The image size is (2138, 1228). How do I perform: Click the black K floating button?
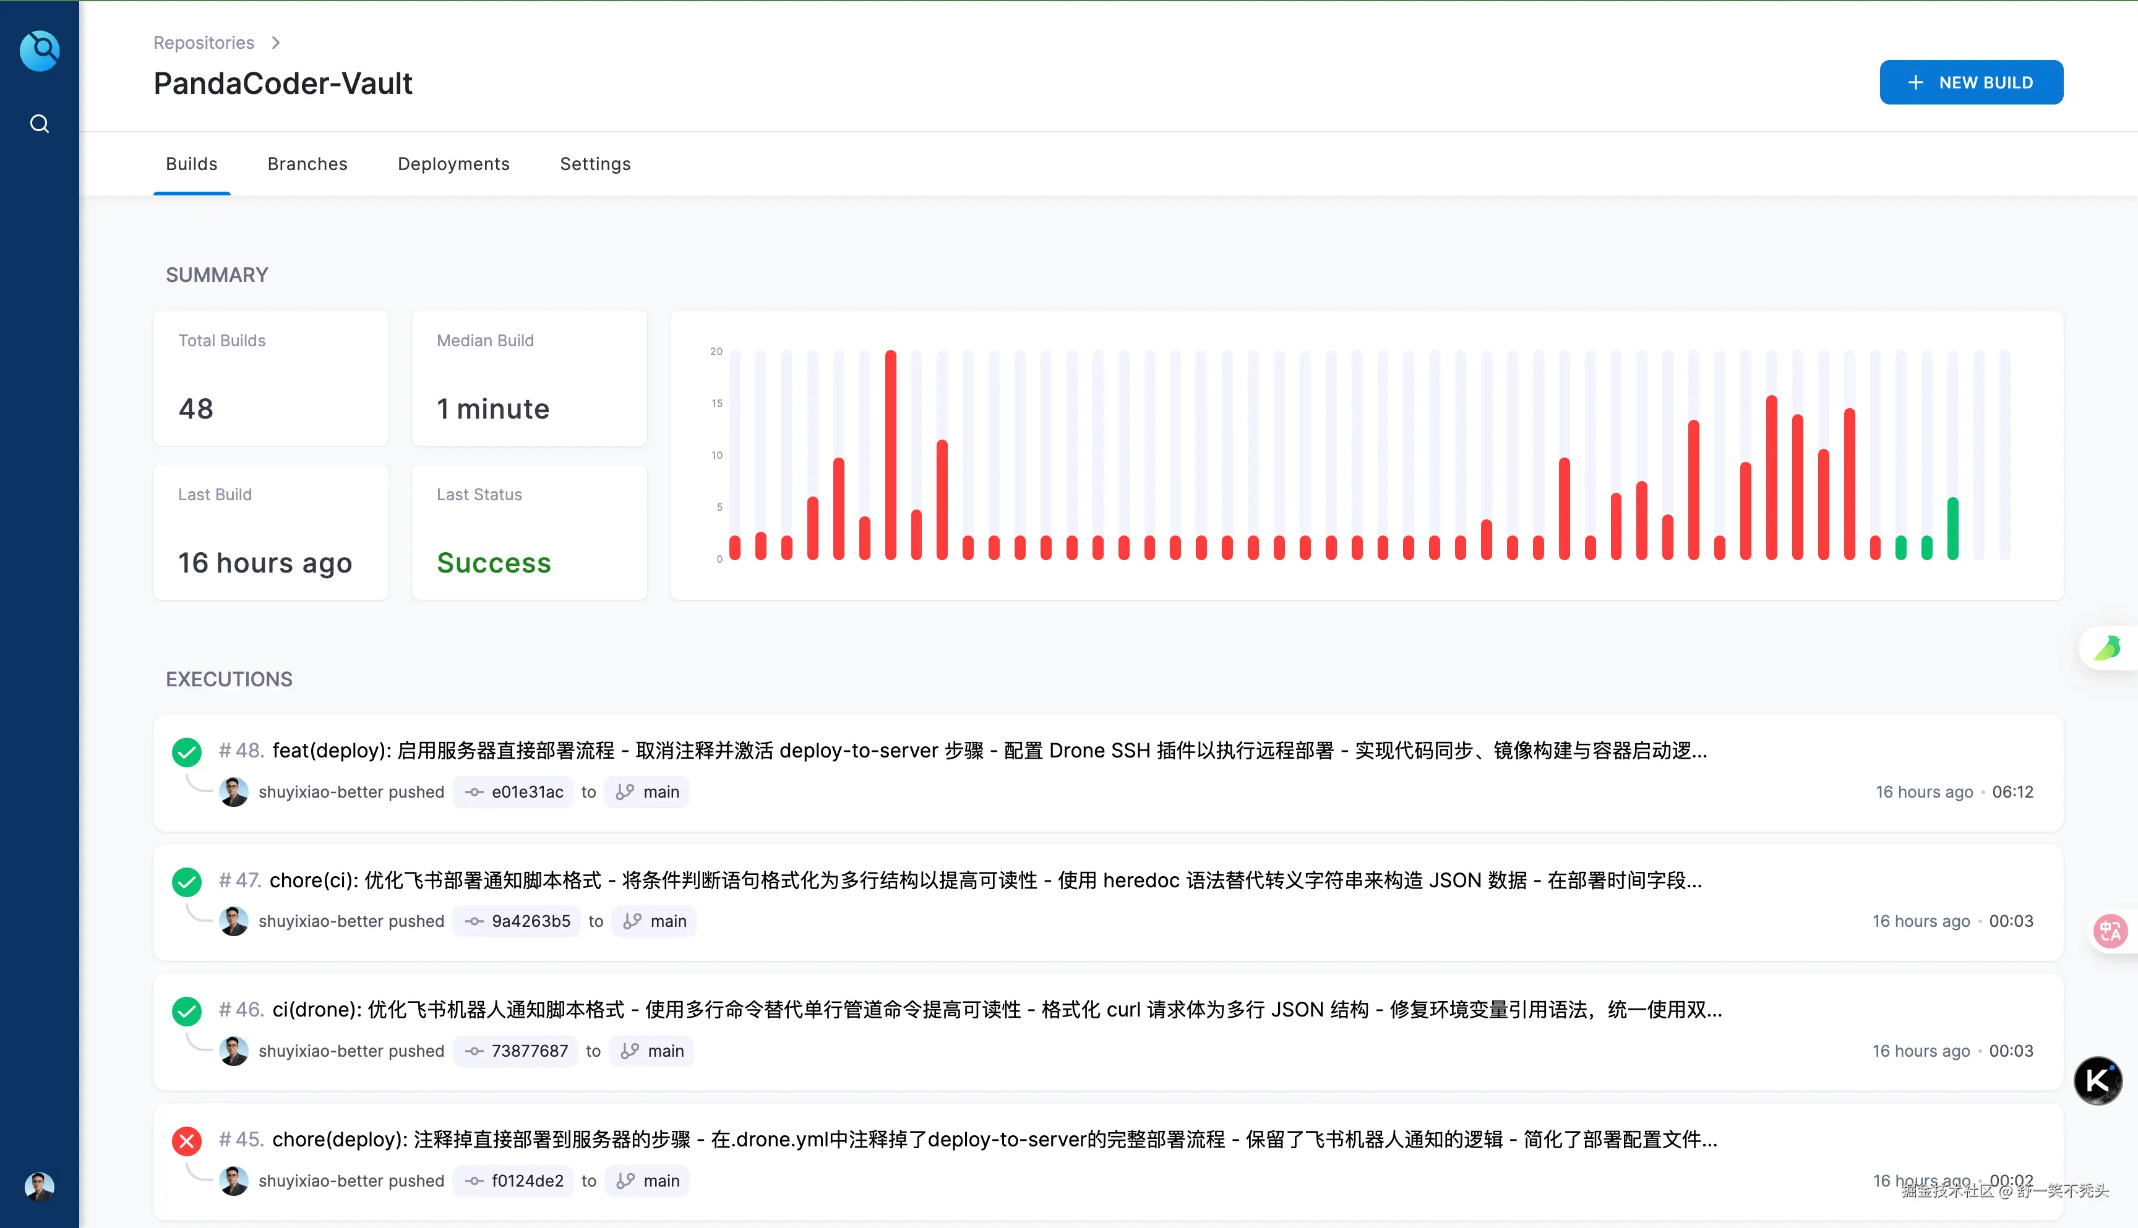click(2098, 1080)
